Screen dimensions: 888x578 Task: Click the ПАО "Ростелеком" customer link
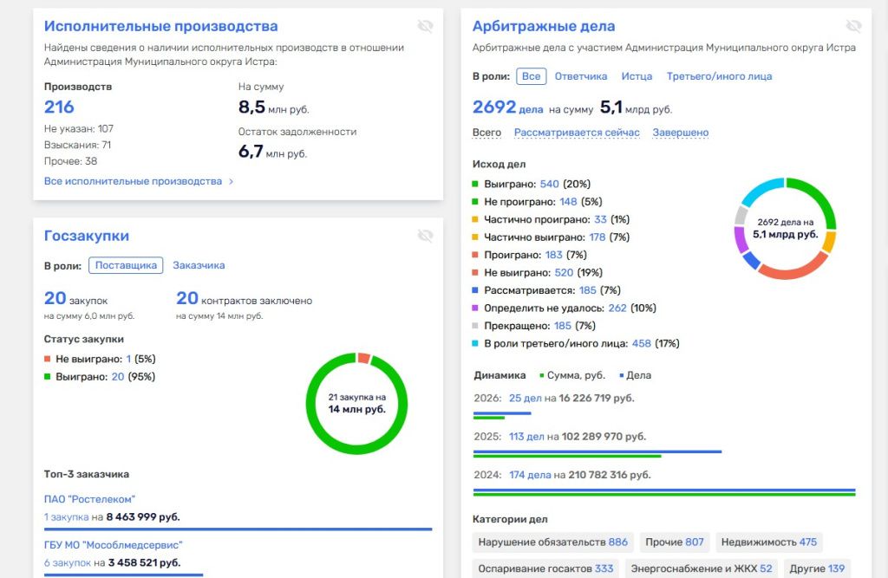(x=92, y=498)
